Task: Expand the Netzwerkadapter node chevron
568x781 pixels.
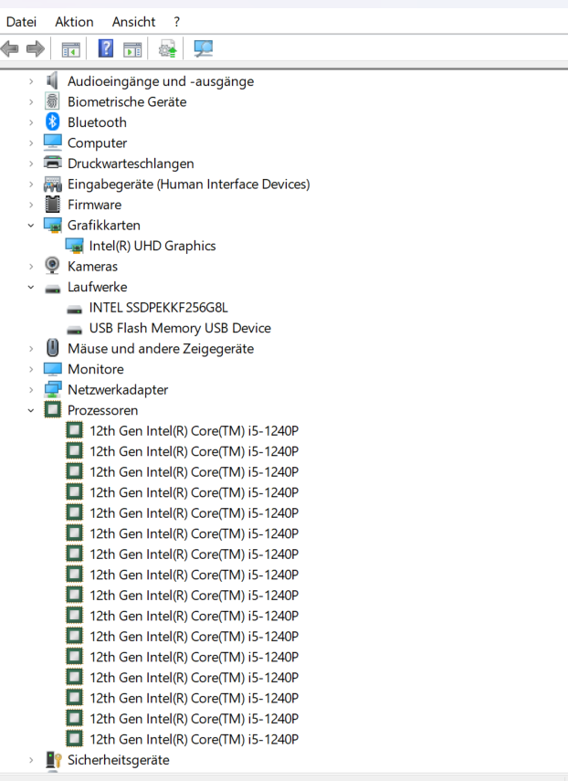Action: click(x=31, y=390)
